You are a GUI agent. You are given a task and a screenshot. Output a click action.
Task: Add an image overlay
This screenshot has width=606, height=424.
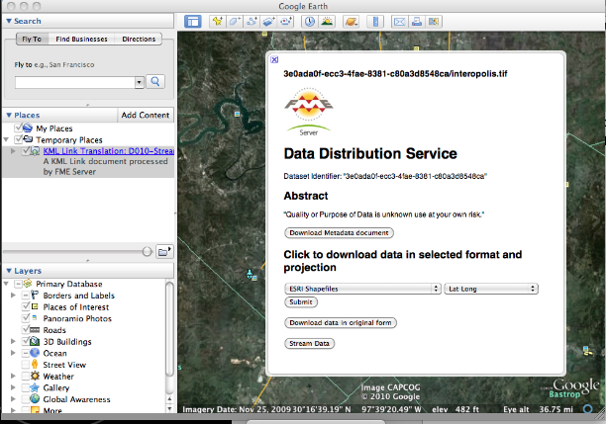pyautogui.click(x=268, y=21)
